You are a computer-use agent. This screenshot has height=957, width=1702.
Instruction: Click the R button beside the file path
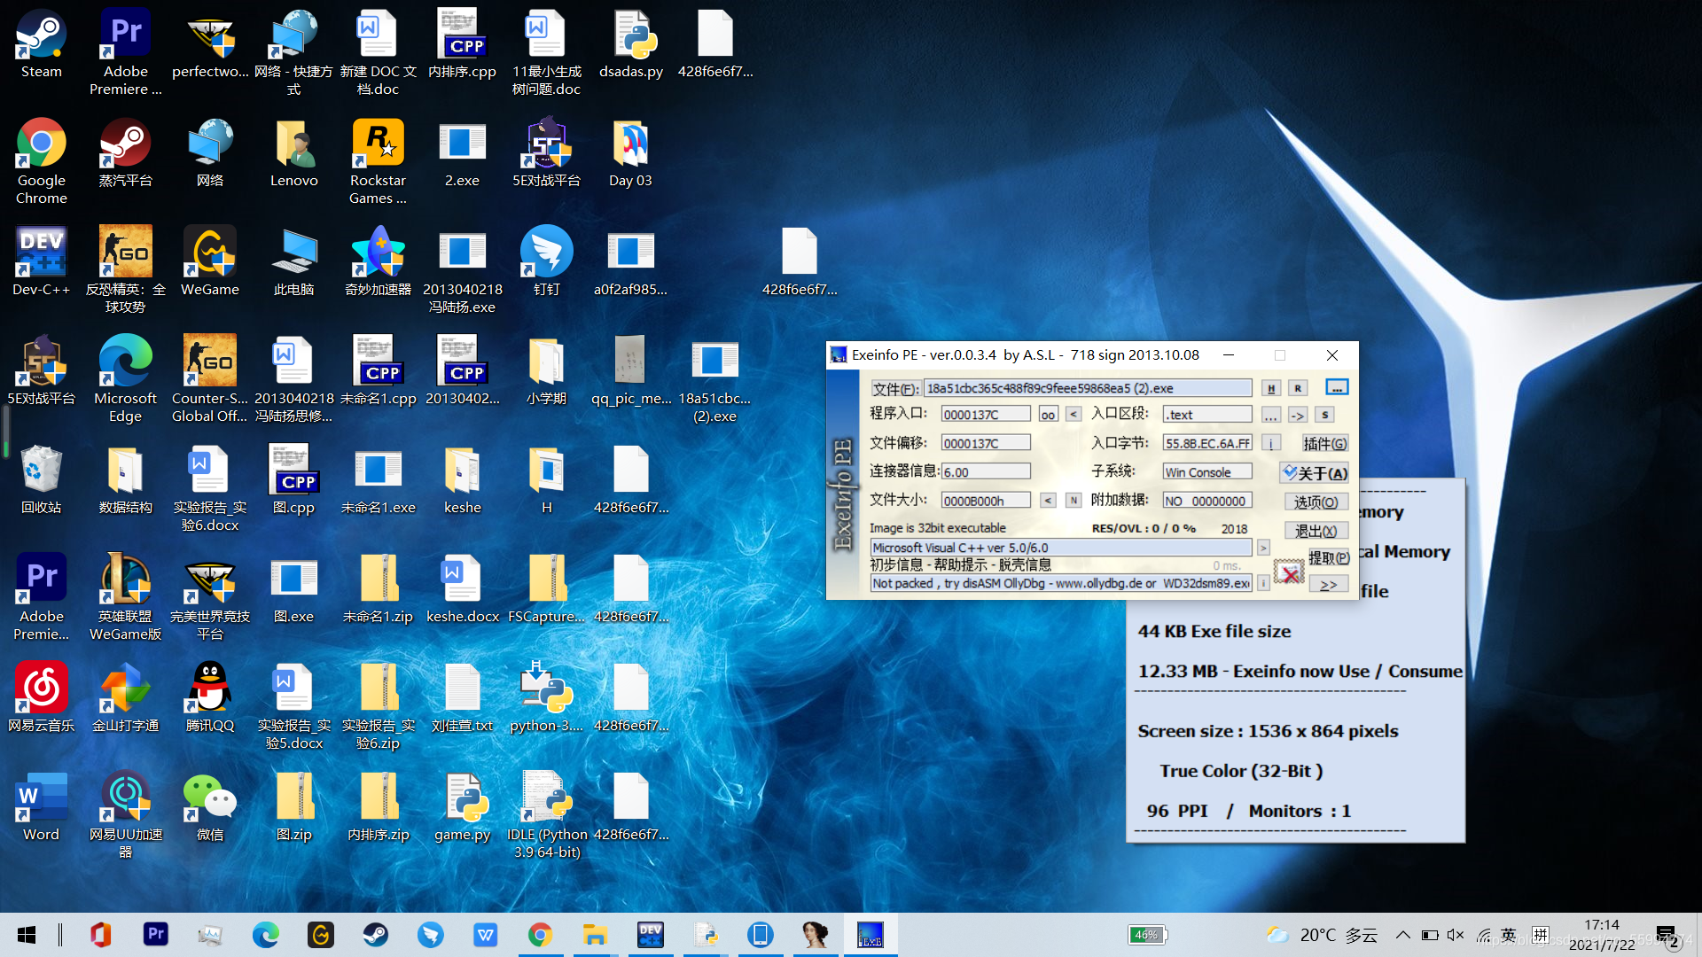pos(1298,388)
